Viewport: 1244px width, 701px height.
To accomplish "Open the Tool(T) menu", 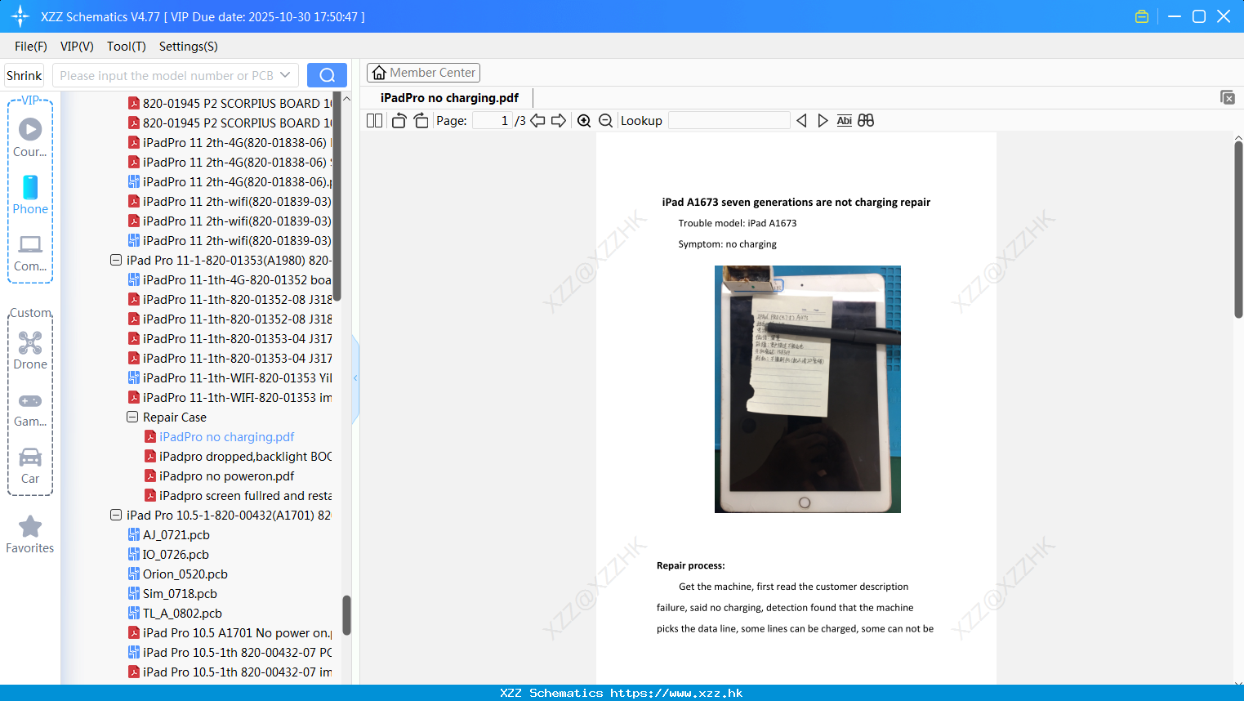I will pyautogui.click(x=127, y=46).
